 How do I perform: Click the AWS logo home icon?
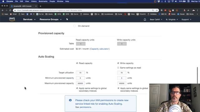[12, 19]
